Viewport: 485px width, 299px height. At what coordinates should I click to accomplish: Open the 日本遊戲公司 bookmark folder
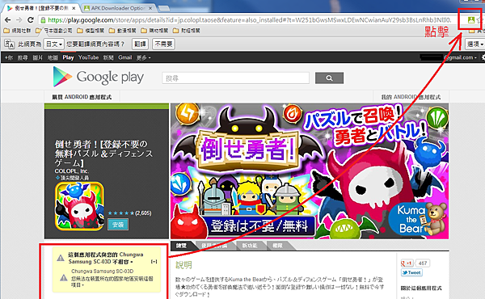pyautogui.click(x=54, y=31)
